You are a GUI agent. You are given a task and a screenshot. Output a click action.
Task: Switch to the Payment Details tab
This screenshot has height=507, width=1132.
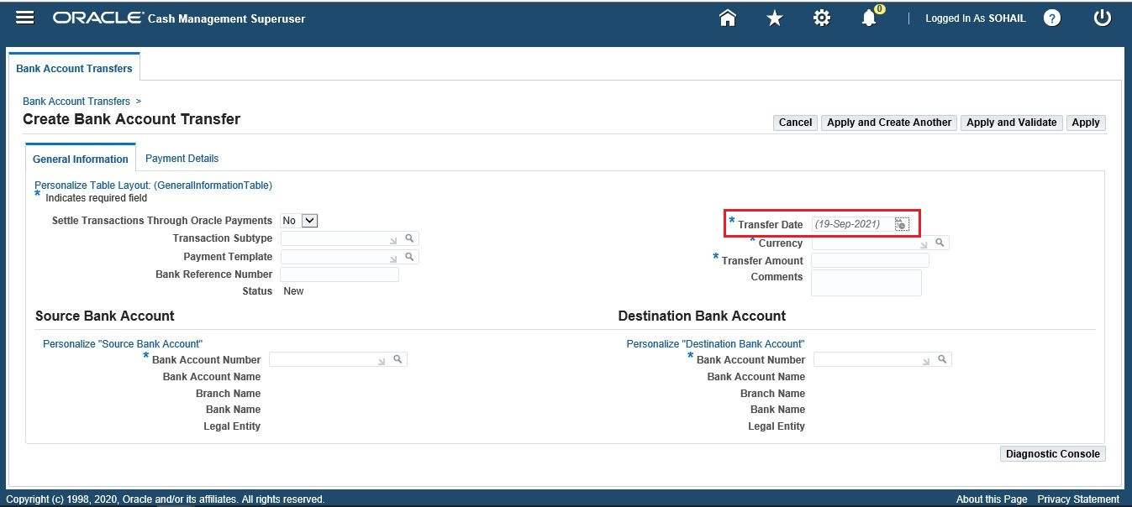(x=182, y=158)
